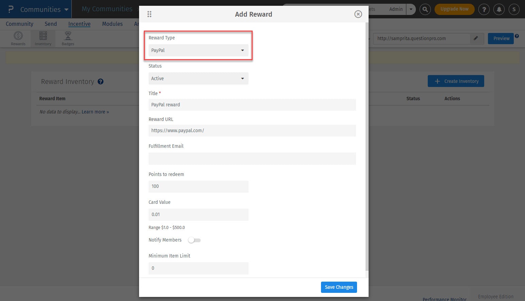Open the Incentive menu item
Image resolution: width=525 pixels, height=301 pixels.
pyautogui.click(x=79, y=24)
